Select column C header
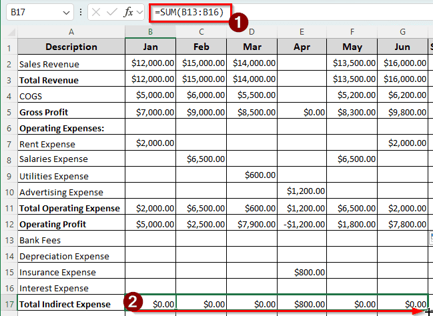Viewport: 433px width, 316px height. coord(201,32)
